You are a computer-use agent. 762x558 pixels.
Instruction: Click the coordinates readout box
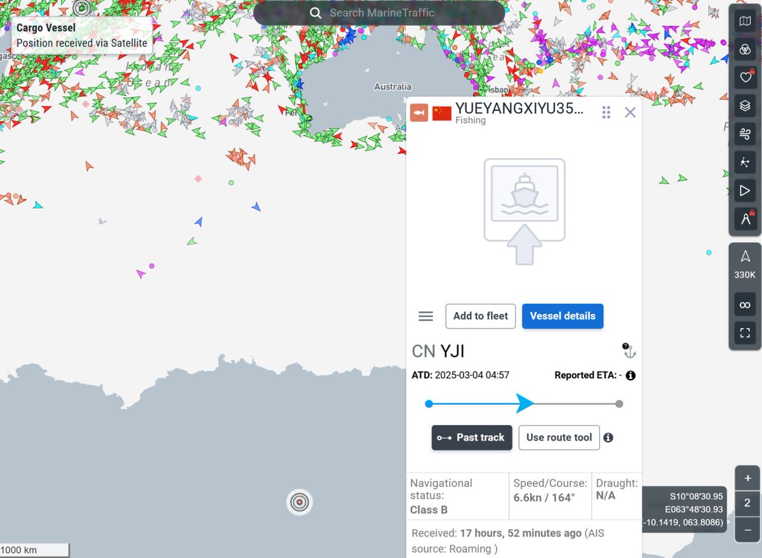(x=685, y=509)
